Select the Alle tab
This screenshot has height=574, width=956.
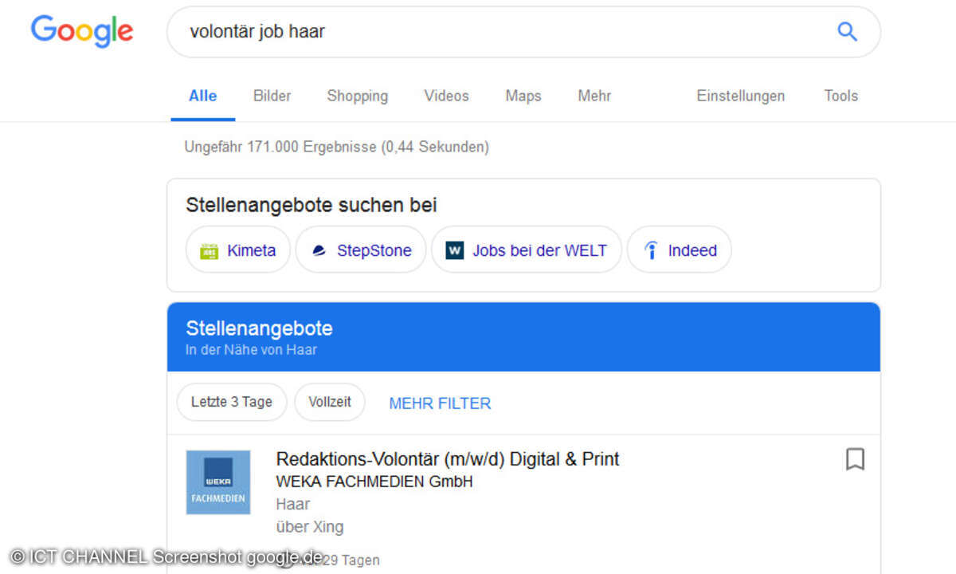coord(202,96)
